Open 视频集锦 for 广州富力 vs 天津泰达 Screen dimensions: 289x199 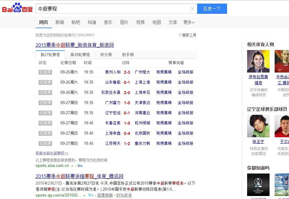164,102
